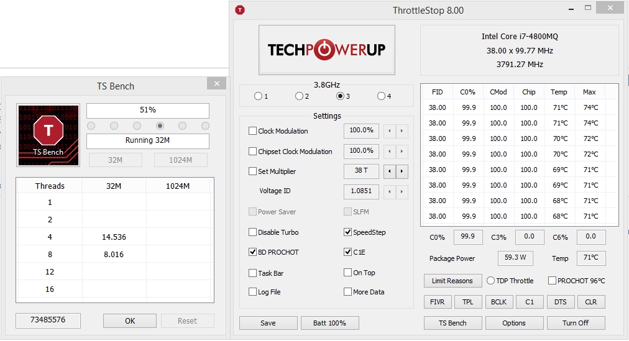
Task: Select profile 2 radio button
Action: 299,96
